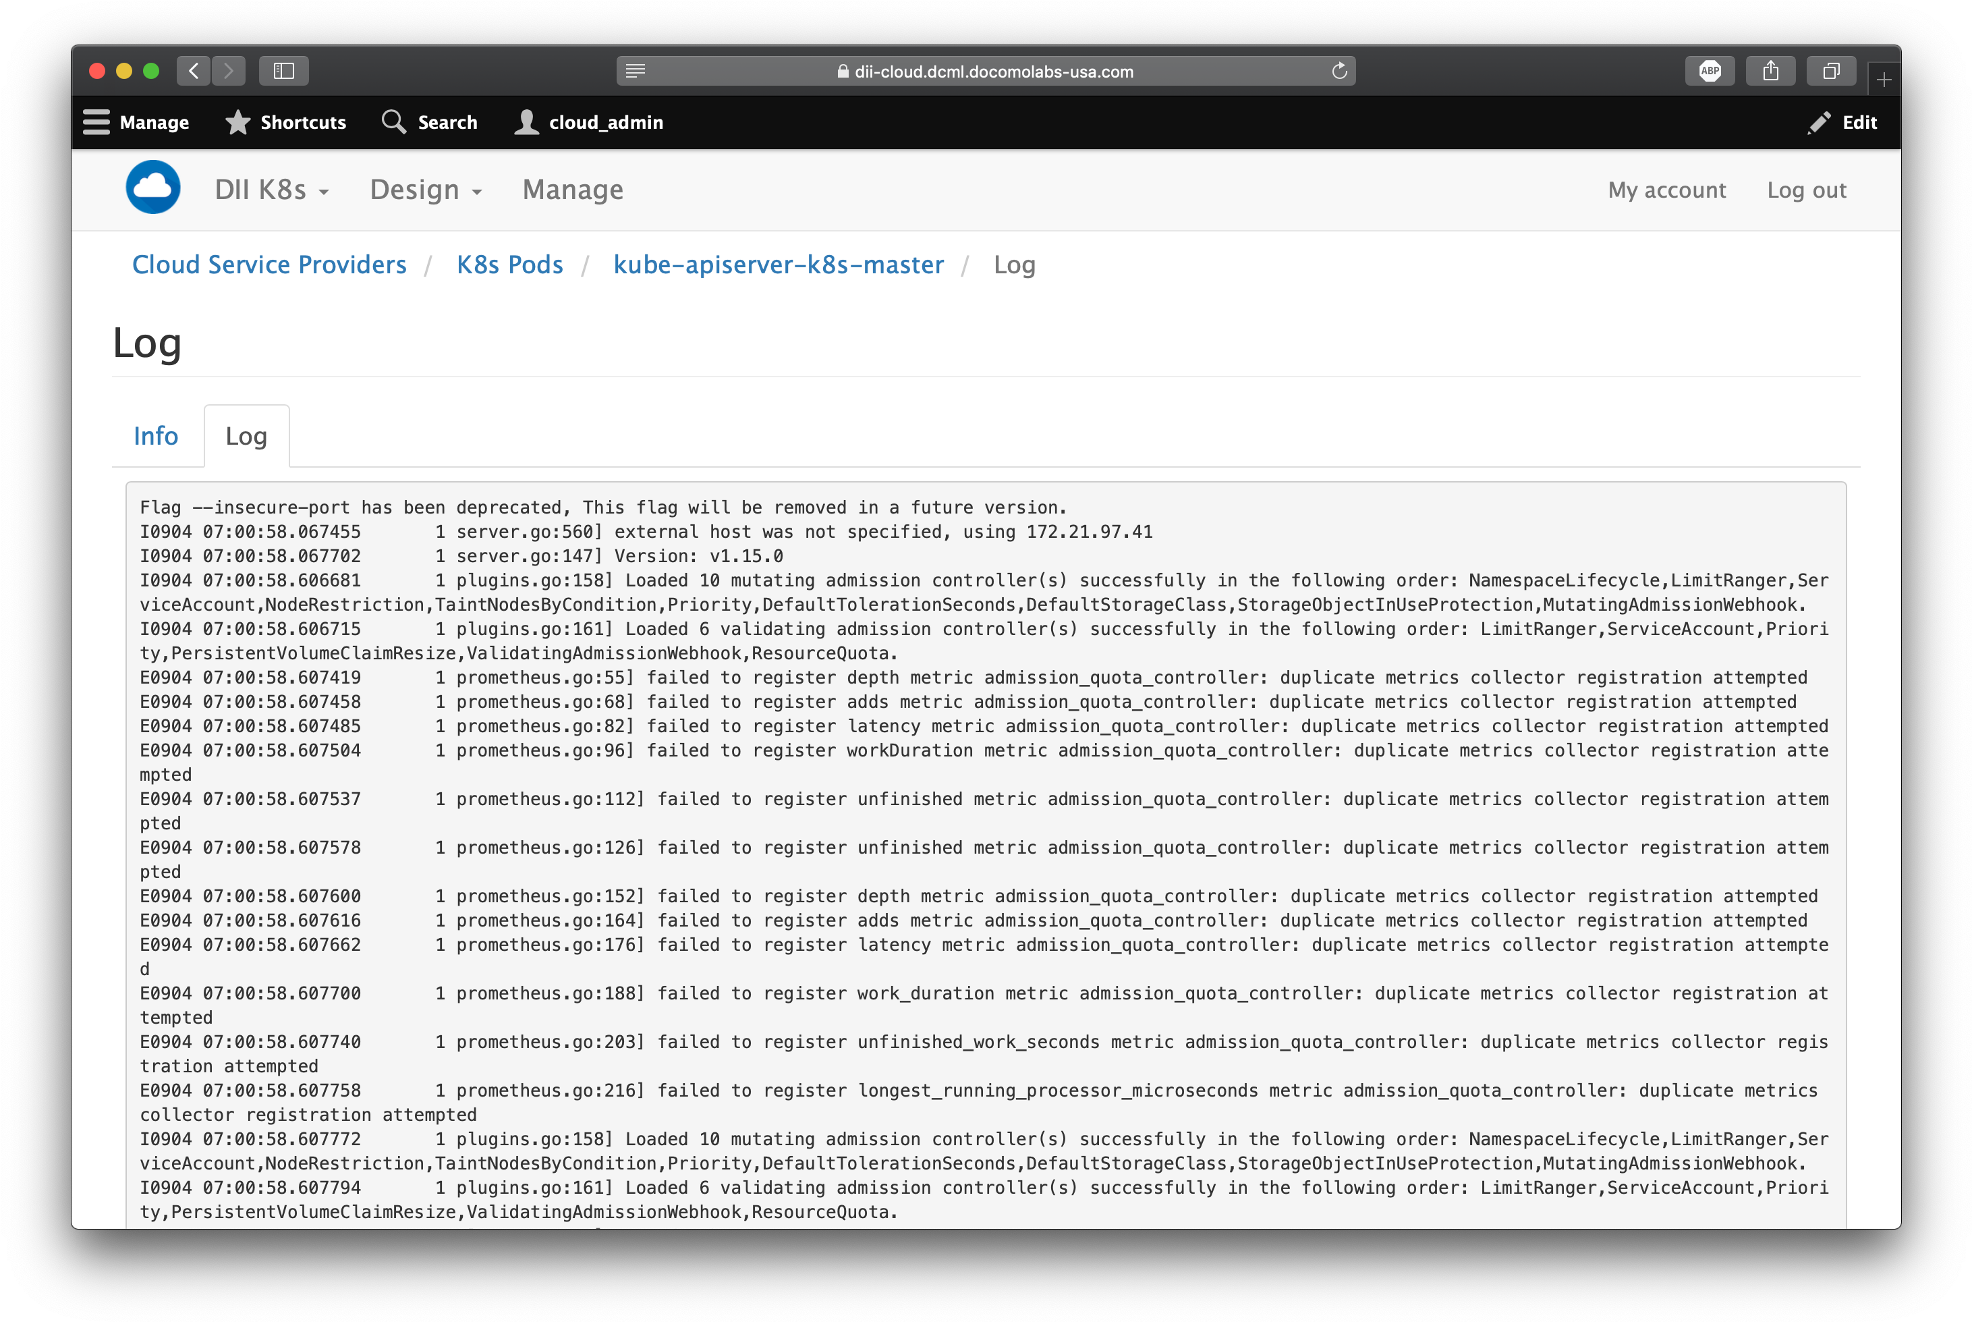1972x1322 pixels.
Task: Open cloud_admin user menu
Action: pyautogui.click(x=589, y=122)
